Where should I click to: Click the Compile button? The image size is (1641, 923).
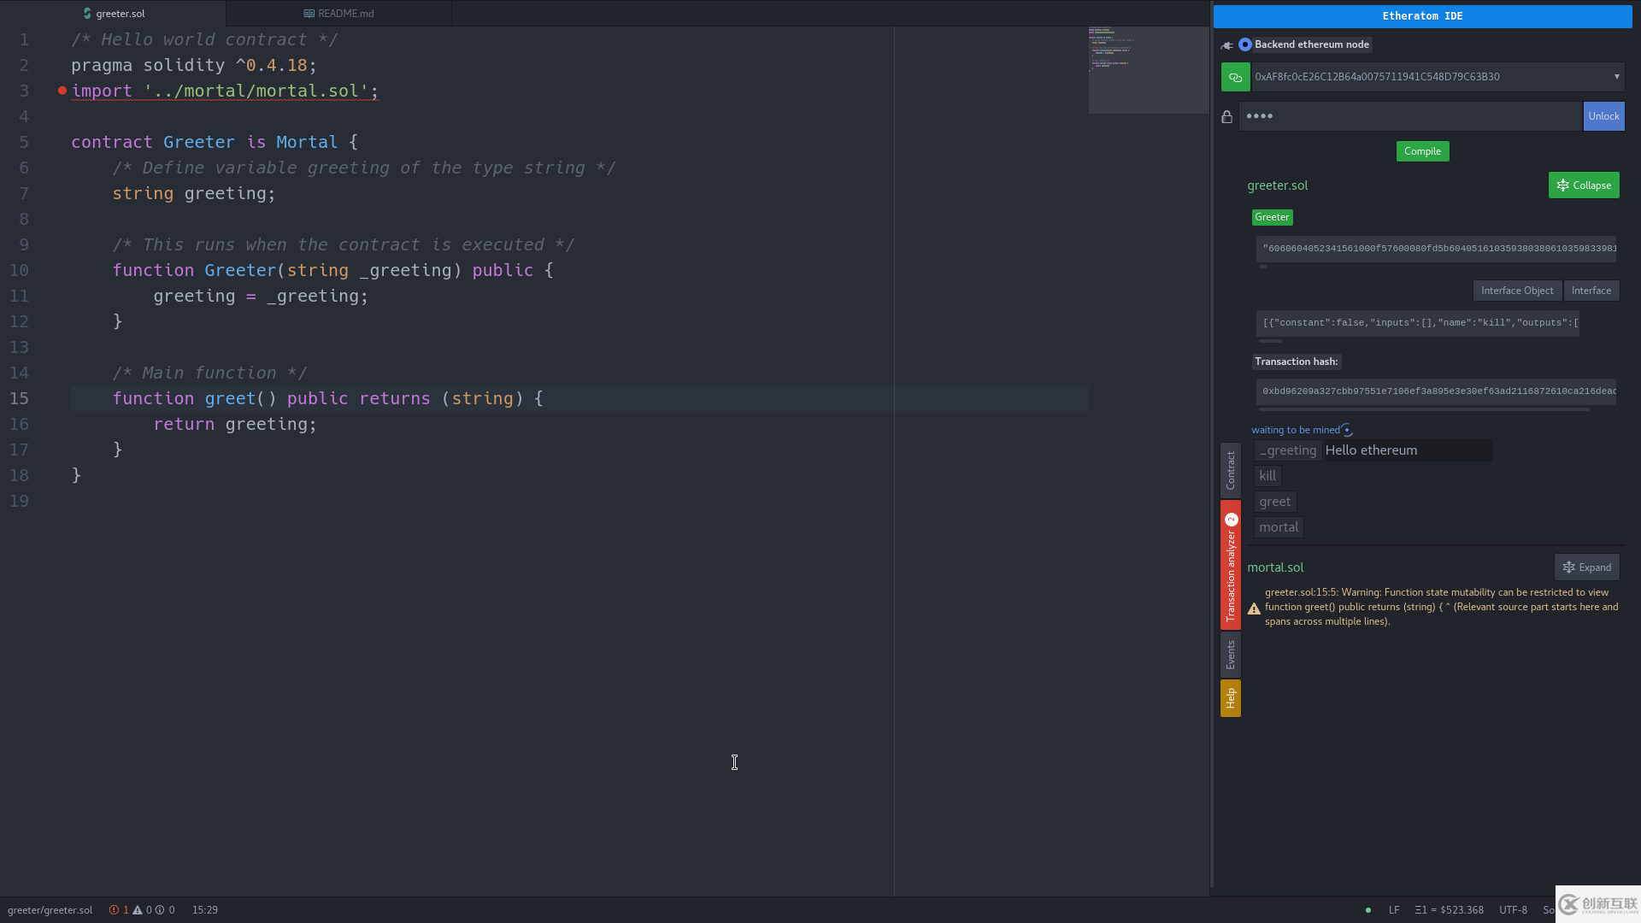click(x=1422, y=151)
